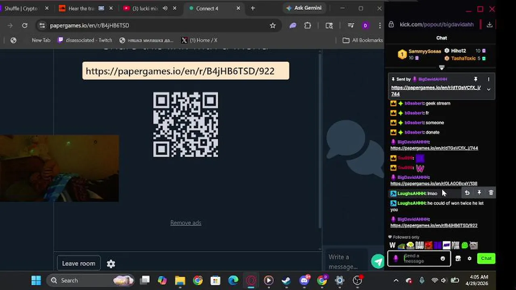Select the W emote in quick emotes
This screenshot has height=290, width=516.
tap(392, 245)
